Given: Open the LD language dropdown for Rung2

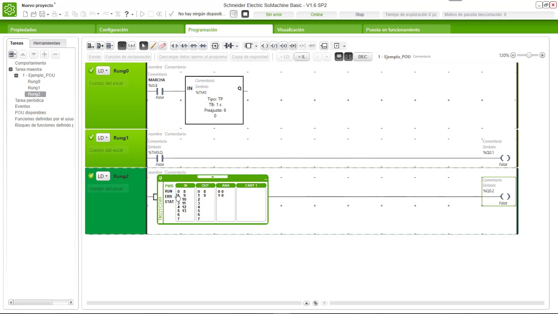Looking at the screenshot, I should pos(103,176).
